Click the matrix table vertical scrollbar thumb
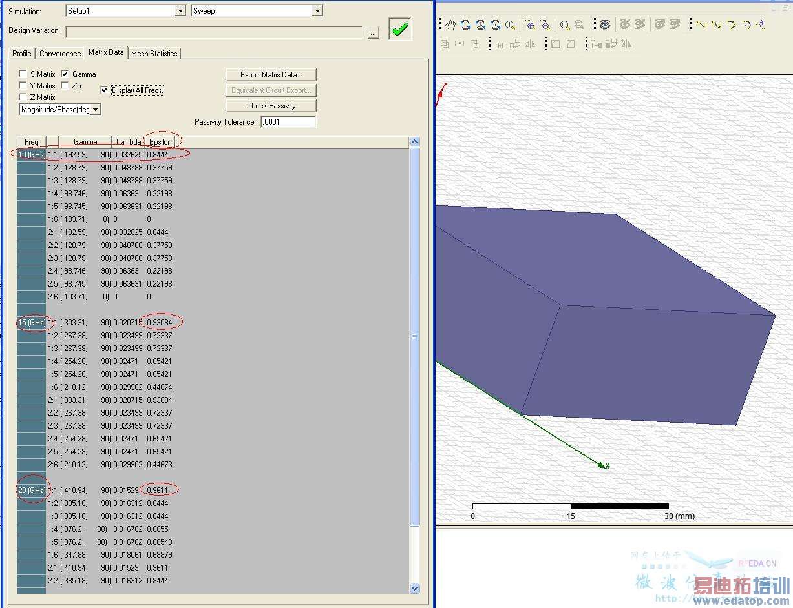Viewport: 793px width, 608px height. click(414, 336)
